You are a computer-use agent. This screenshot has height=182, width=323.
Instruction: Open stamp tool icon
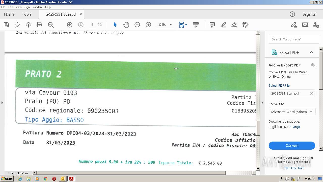pyautogui.click(x=246, y=25)
